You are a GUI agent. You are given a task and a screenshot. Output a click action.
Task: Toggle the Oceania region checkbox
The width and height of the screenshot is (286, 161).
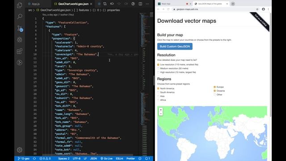click(x=214, y=91)
